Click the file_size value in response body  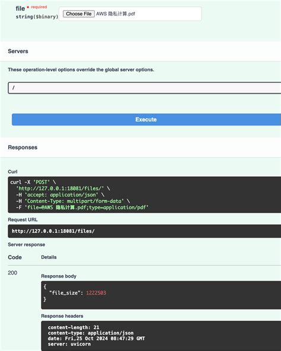(96, 292)
